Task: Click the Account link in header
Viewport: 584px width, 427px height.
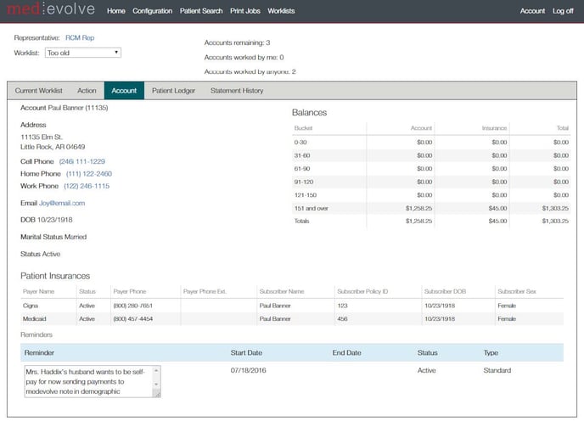Action: point(532,12)
